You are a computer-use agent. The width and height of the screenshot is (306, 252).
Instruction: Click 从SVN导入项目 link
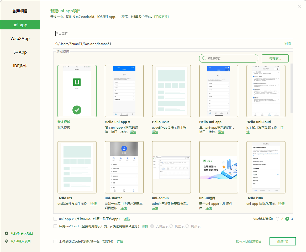pyautogui.click(x=22, y=233)
